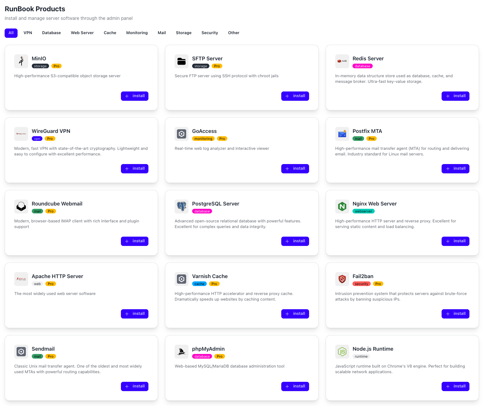
Task: Click the SFTP Server folder icon
Action: [182, 61]
